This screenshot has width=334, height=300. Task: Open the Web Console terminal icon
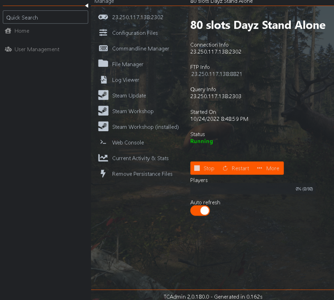click(103, 142)
